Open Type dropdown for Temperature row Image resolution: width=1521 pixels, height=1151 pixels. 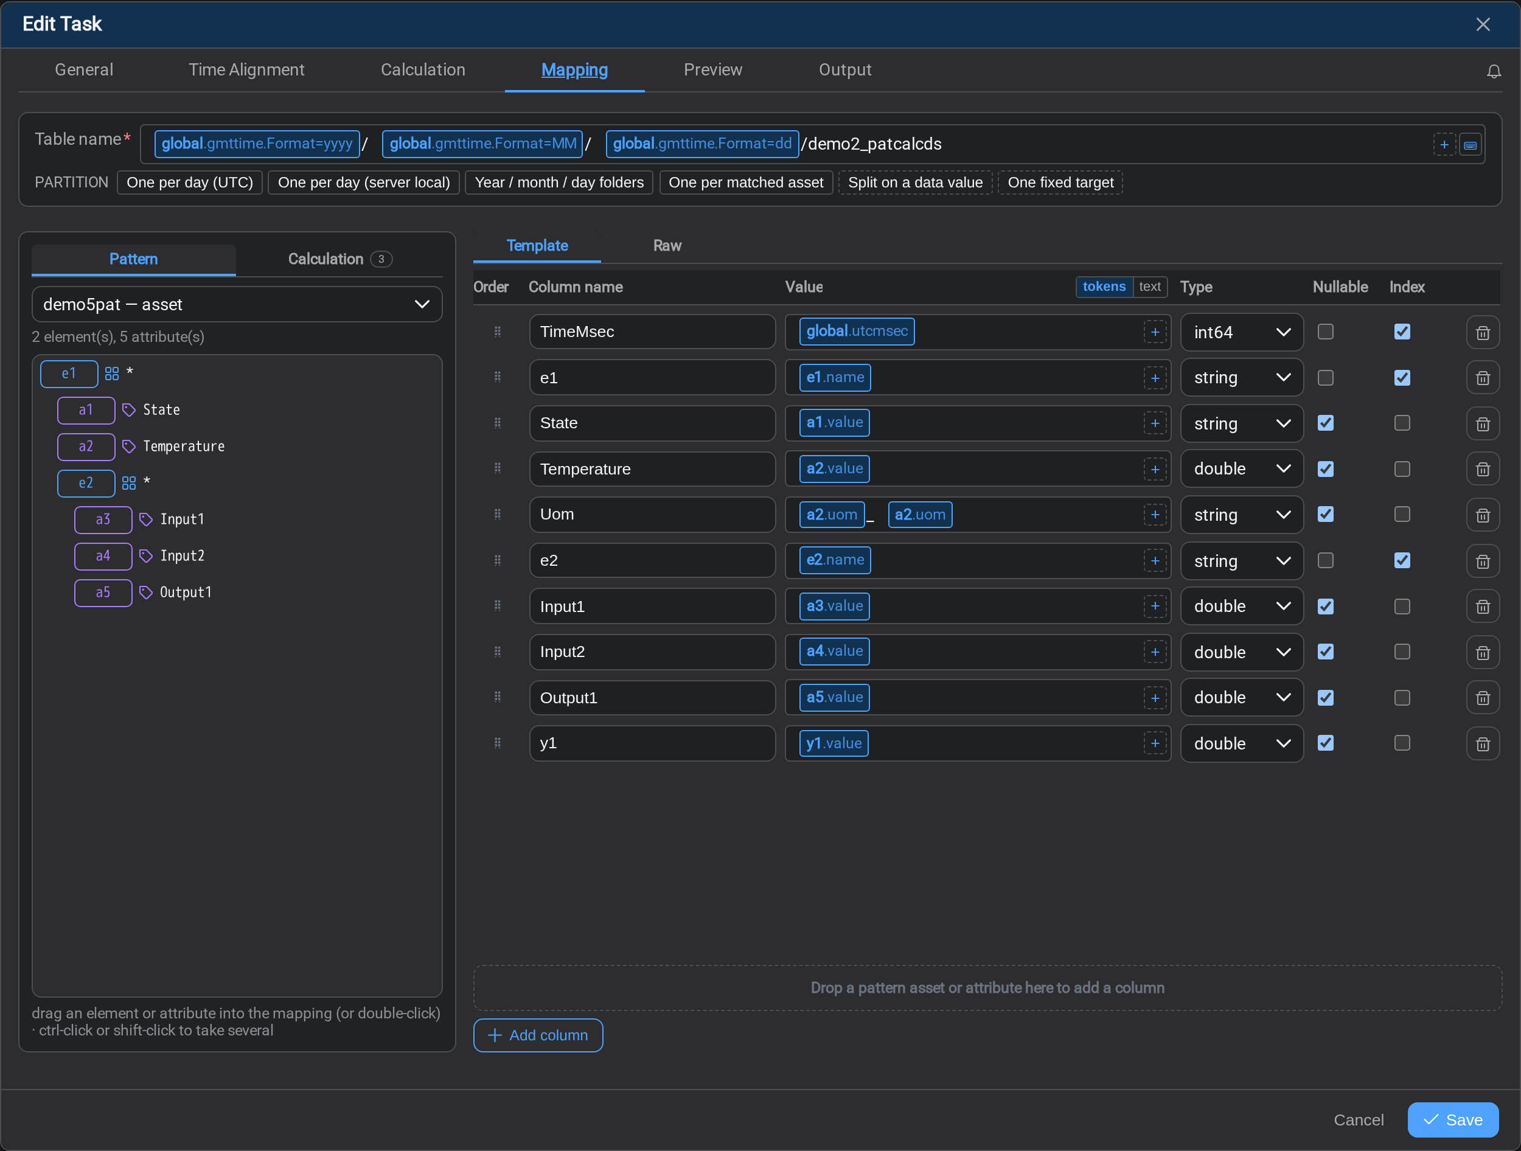1241,469
